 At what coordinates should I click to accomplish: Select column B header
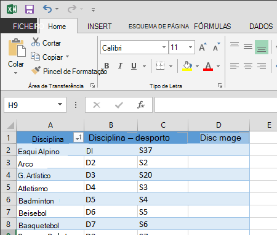(111, 125)
